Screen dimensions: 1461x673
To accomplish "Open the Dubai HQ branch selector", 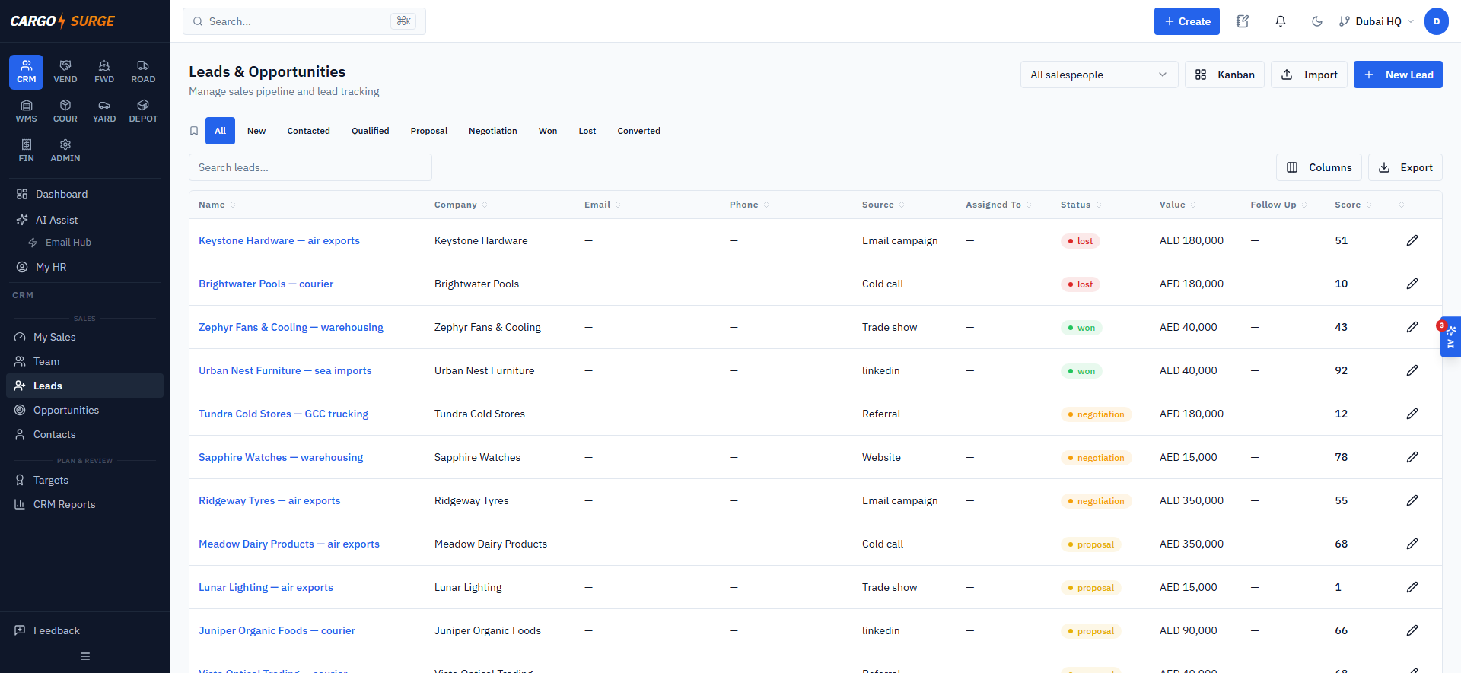I will tap(1377, 21).
